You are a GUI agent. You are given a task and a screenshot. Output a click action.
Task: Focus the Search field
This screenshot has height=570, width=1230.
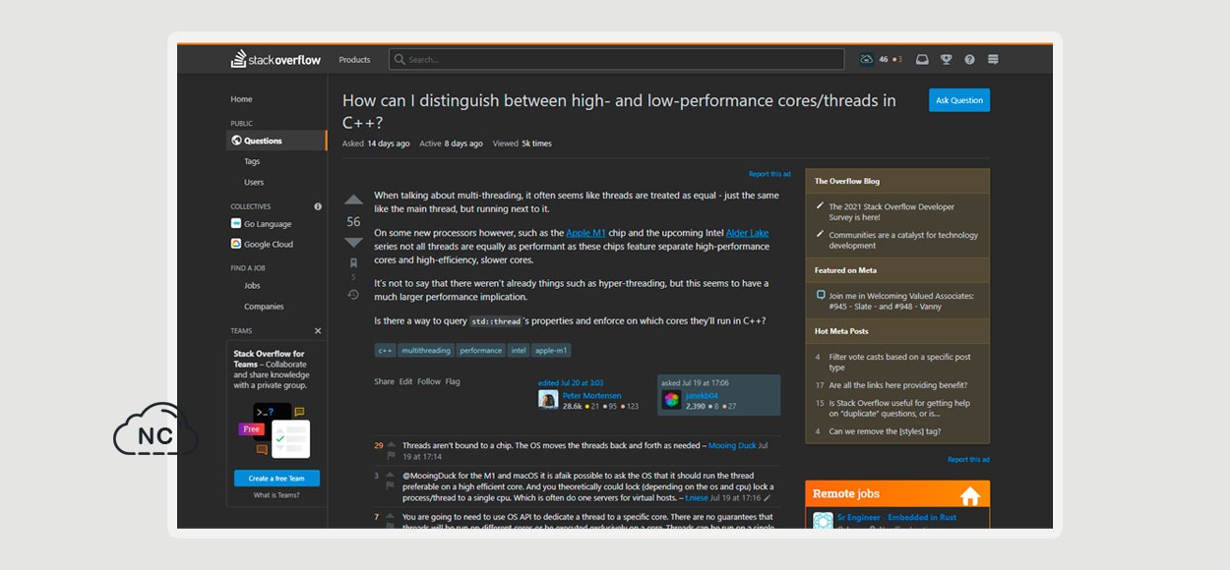(x=616, y=59)
